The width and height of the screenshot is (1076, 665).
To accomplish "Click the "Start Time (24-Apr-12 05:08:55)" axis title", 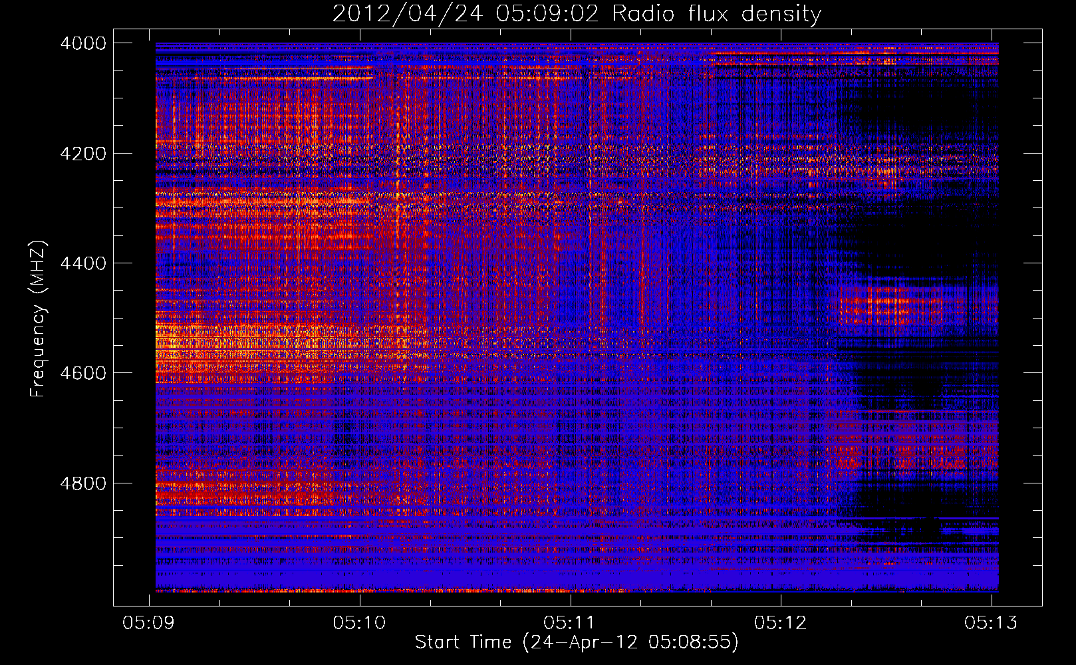I will tap(577, 642).
